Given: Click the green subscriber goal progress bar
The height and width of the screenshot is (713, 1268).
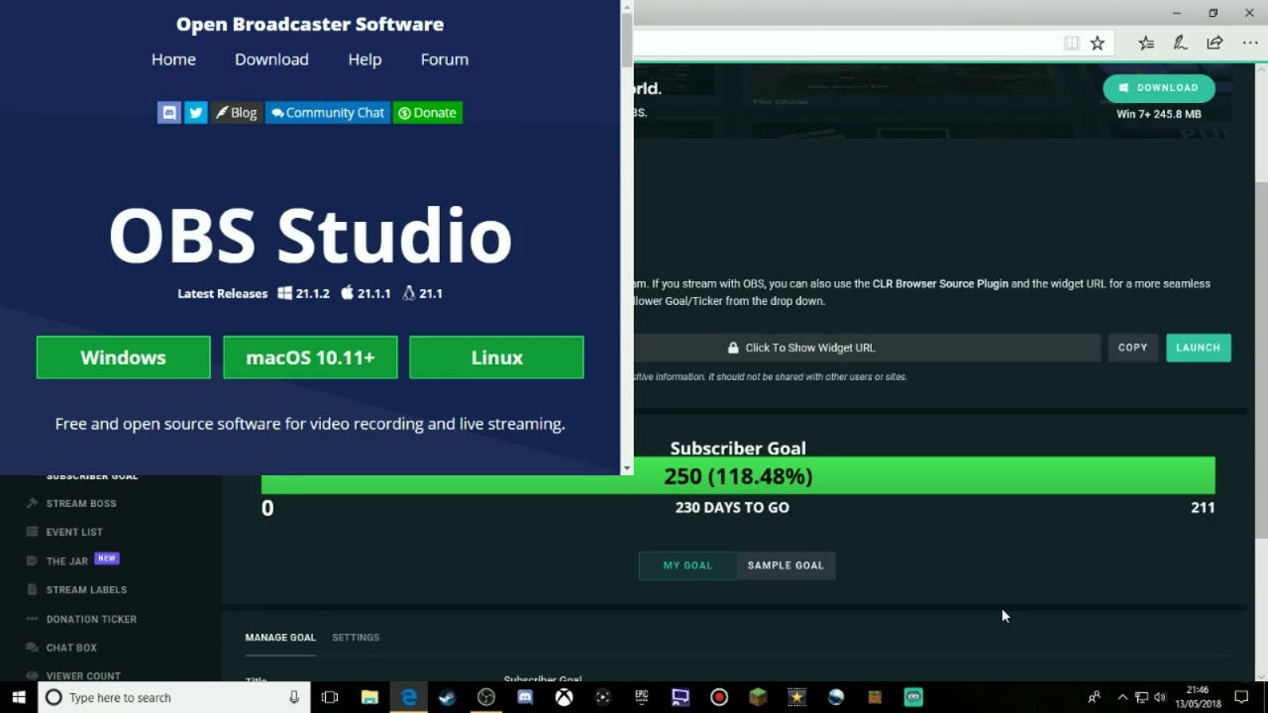Looking at the screenshot, I should pos(738,476).
